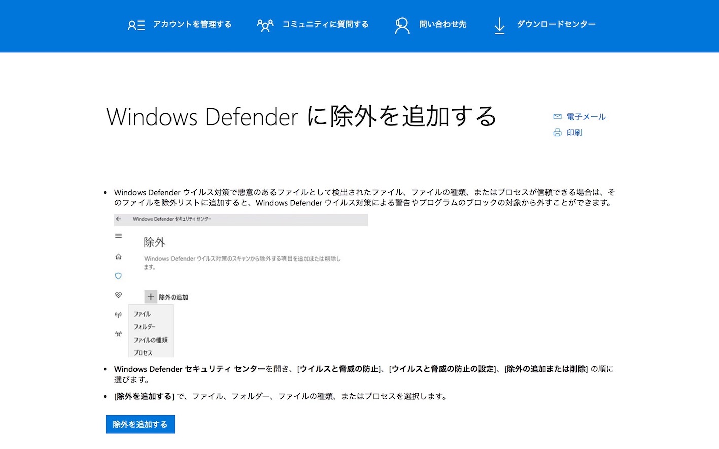
Task: Click the 除外 heading in embedded screenshot
Action: point(155,242)
